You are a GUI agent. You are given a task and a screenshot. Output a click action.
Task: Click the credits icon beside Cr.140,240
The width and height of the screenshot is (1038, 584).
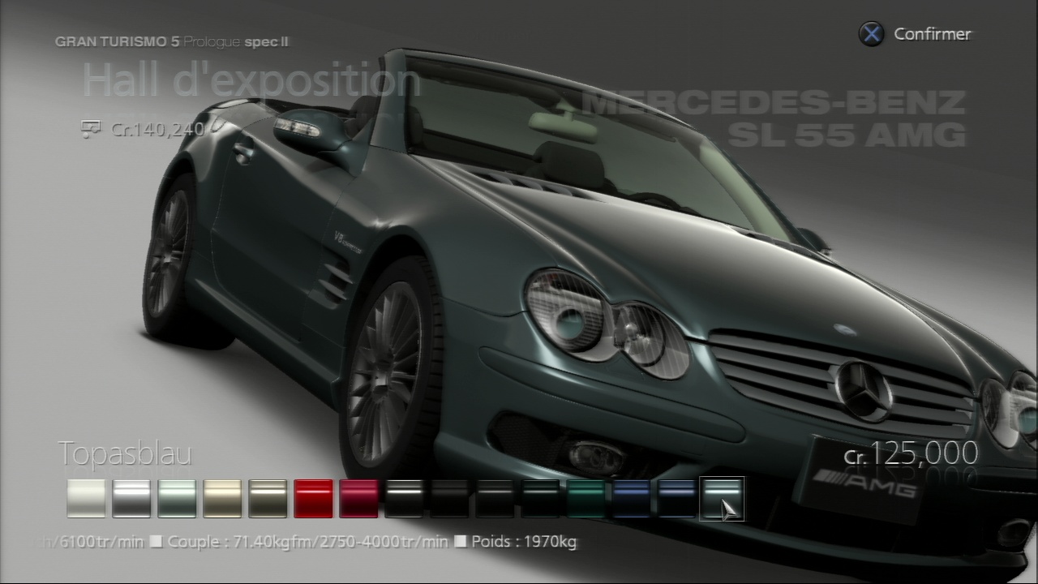coord(92,129)
